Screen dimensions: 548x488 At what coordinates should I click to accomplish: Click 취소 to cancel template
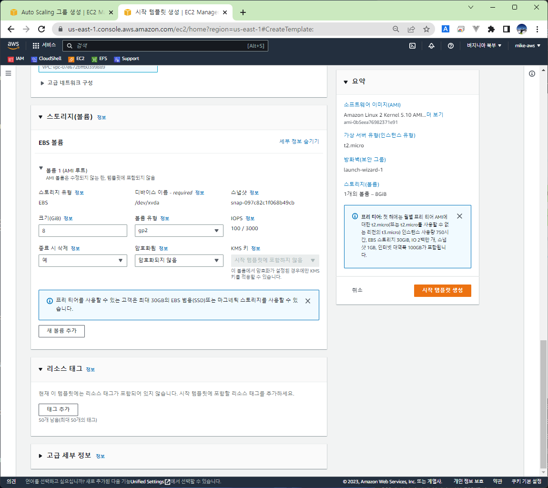(357, 290)
